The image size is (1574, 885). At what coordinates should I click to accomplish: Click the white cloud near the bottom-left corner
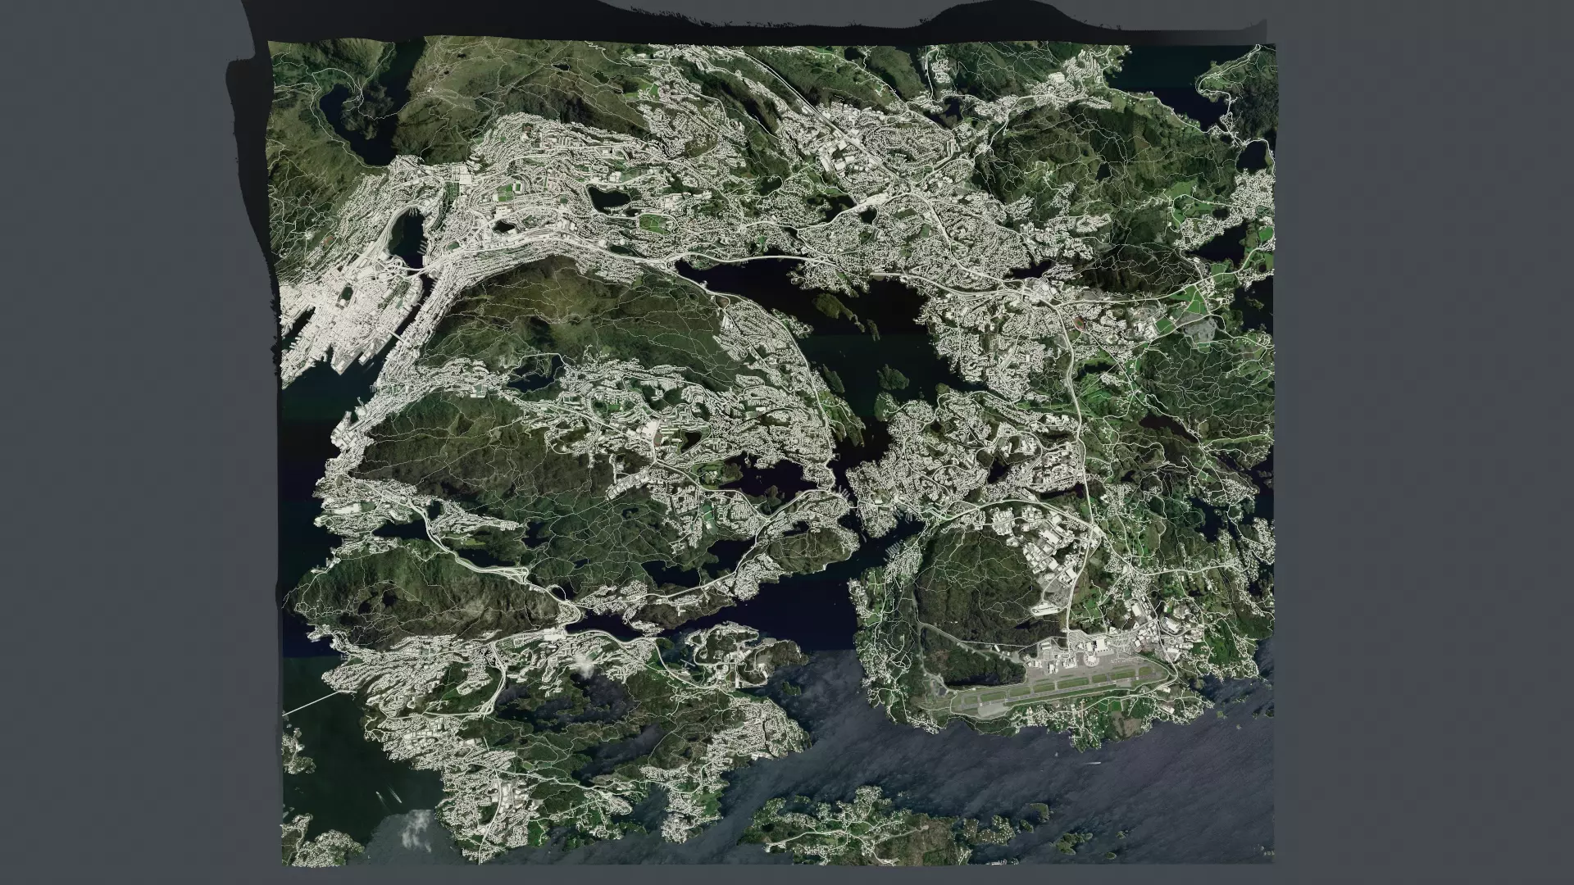coord(416,828)
